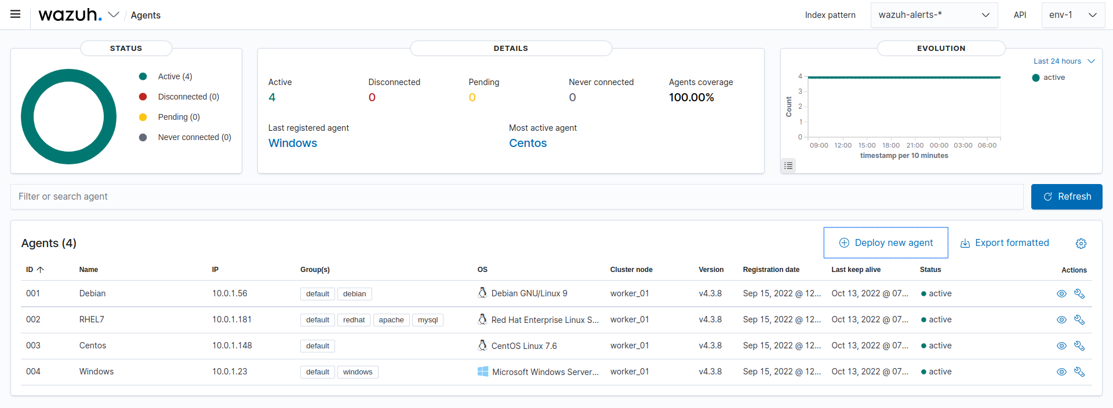The height and width of the screenshot is (408, 1113).
Task: Click the Refresh button
Action: coord(1067,197)
